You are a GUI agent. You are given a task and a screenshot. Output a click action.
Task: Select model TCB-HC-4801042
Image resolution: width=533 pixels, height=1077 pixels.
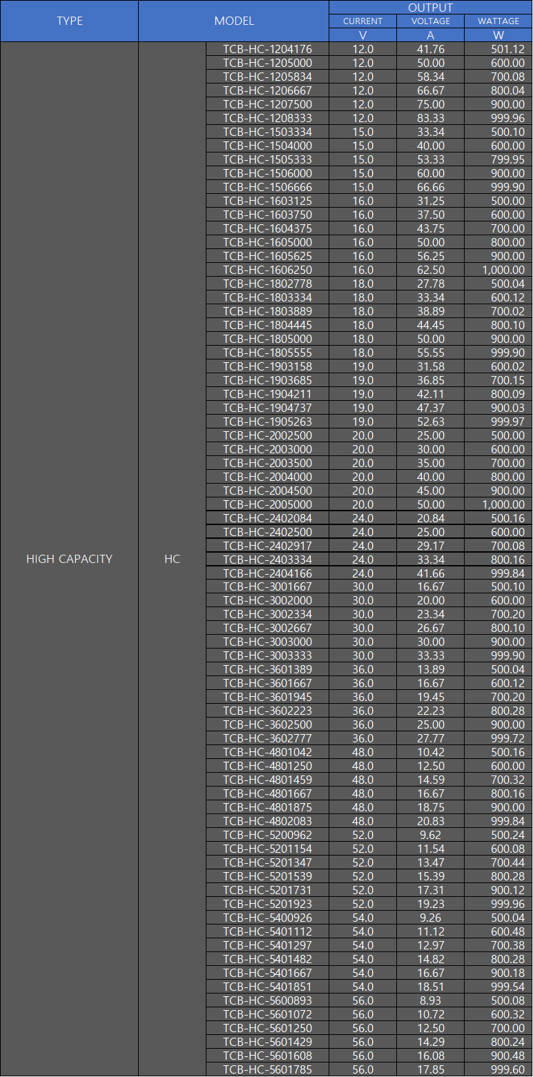coord(267,752)
